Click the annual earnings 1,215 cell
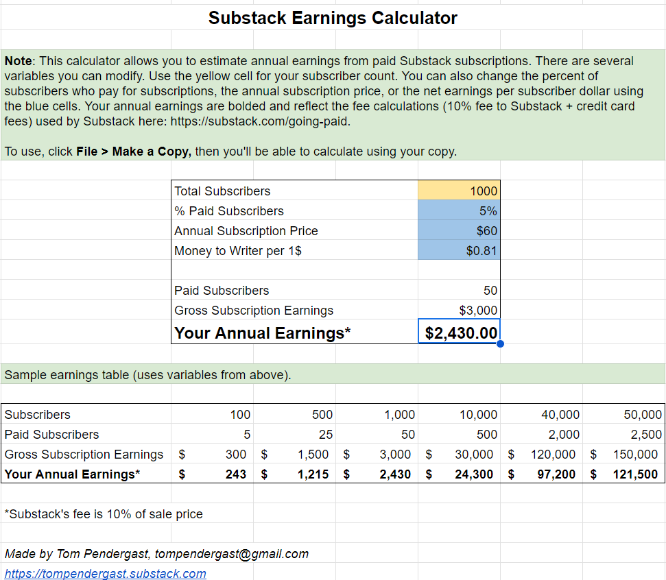This screenshot has width=666, height=580. click(295, 474)
